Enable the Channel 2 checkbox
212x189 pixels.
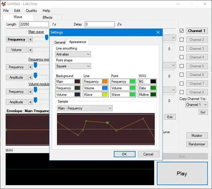click(x=182, y=40)
